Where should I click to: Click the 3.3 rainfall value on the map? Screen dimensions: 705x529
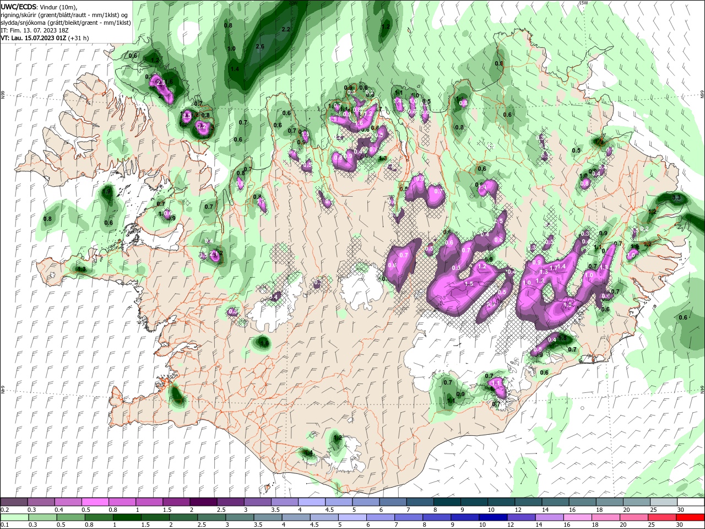pos(677,197)
